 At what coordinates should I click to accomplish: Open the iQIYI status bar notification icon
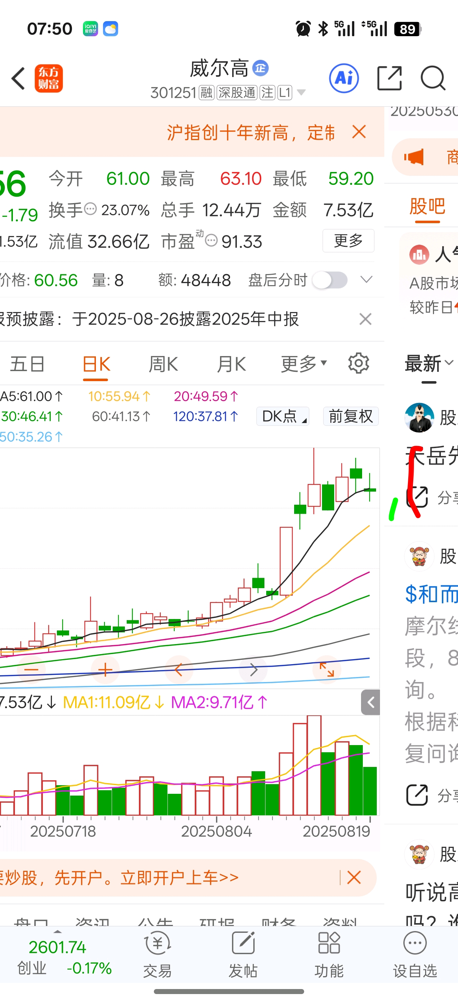click(x=90, y=29)
